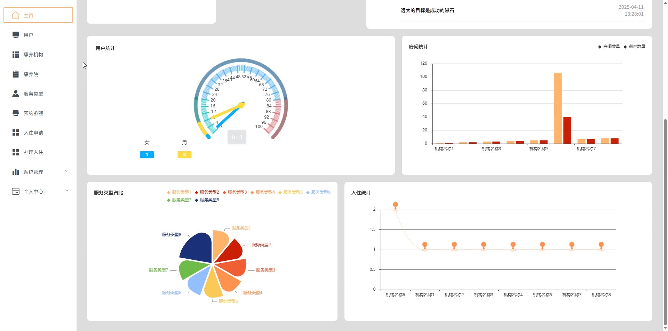
Task: Hide 服务类型5 using the pie legend
Action: pyautogui.click(x=290, y=192)
